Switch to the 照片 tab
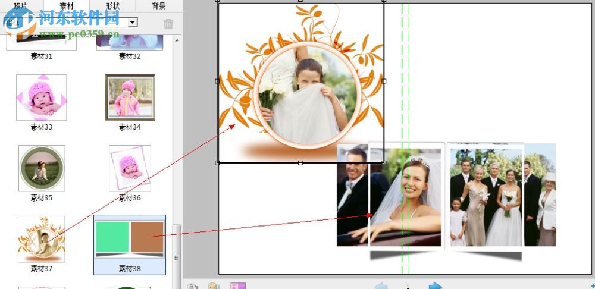Image resolution: width=595 pixels, height=289 pixels. click(x=22, y=5)
